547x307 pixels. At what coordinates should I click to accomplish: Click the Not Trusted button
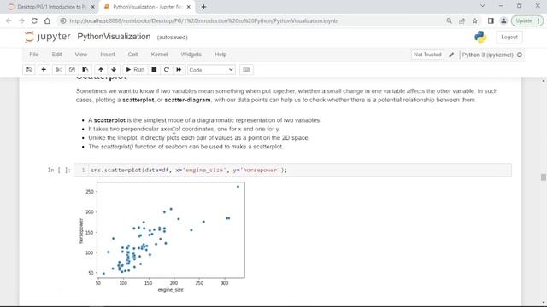point(427,55)
